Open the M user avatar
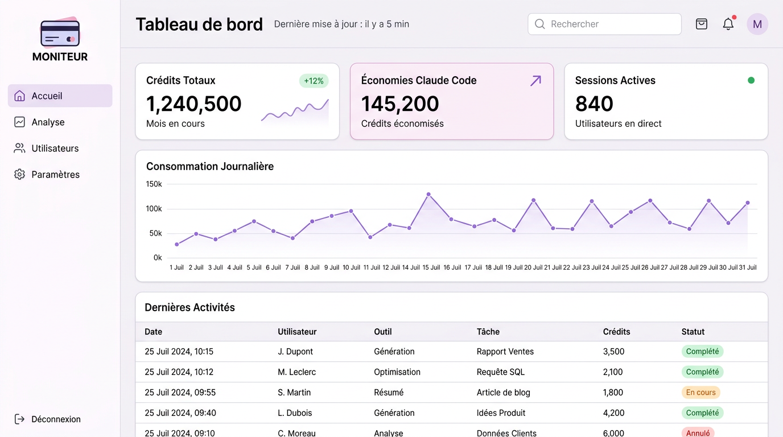Viewport: 783px width, 437px height. (x=757, y=24)
